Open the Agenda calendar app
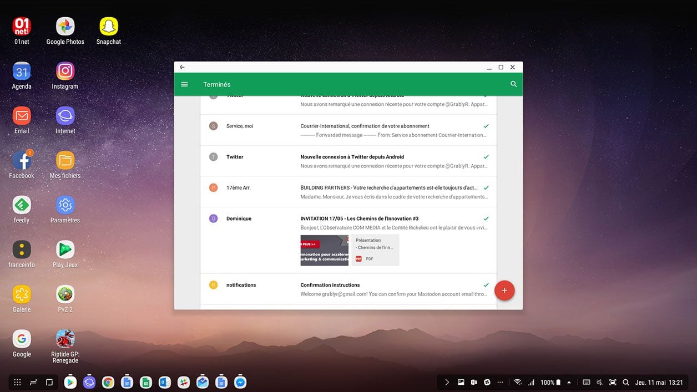The image size is (697, 392). point(22,76)
